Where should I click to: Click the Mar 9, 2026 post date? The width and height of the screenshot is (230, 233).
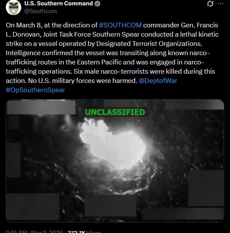[x=47, y=232]
